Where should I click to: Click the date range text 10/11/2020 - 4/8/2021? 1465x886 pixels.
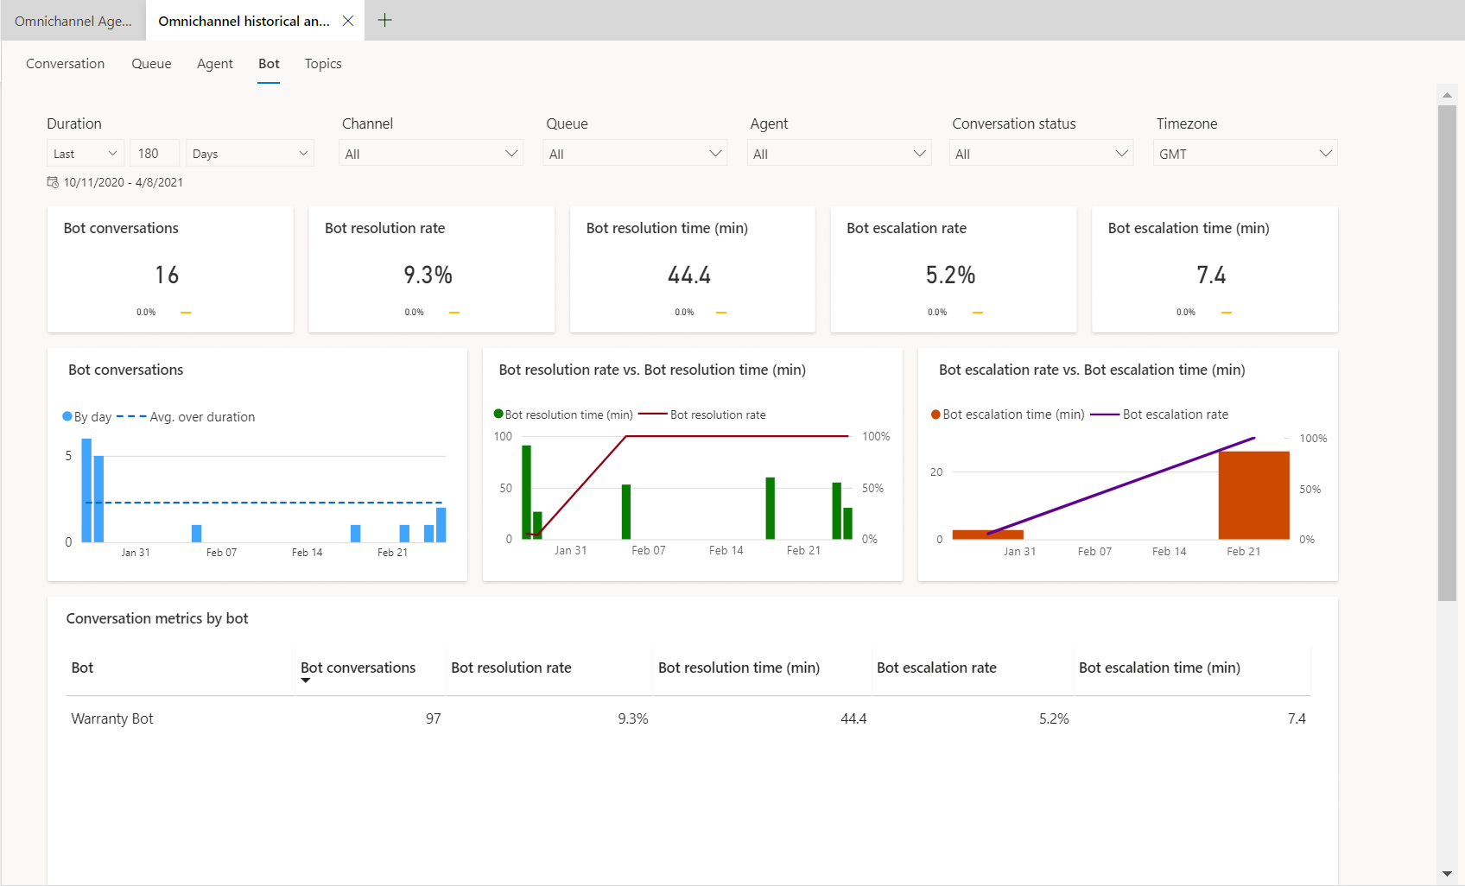coord(124,182)
